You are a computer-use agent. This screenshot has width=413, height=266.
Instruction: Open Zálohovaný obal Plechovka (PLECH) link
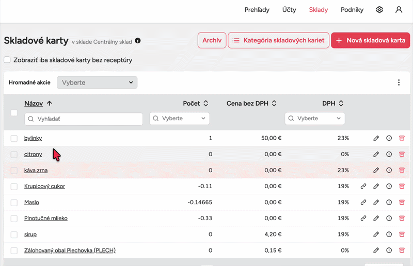(70, 251)
